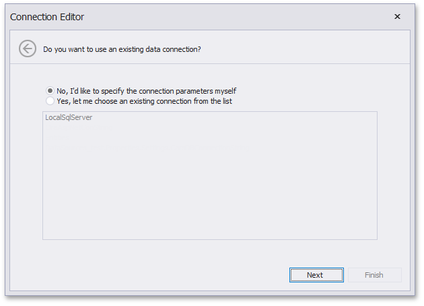Click blank list space right of LocalSqlServer
The width and height of the screenshot is (424, 306).
click(x=236, y=118)
